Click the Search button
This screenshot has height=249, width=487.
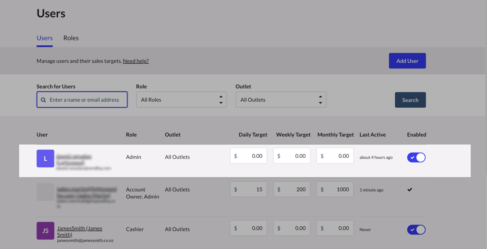pyautogui.click(x=410, y=100)
